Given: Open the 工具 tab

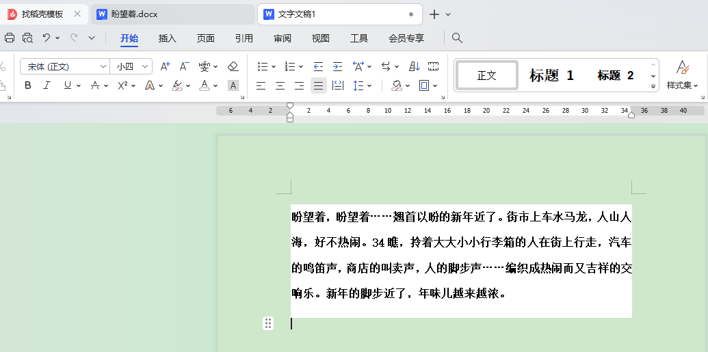Looking at the screenshot, I should pyautogui.click(x=359, y=38).
